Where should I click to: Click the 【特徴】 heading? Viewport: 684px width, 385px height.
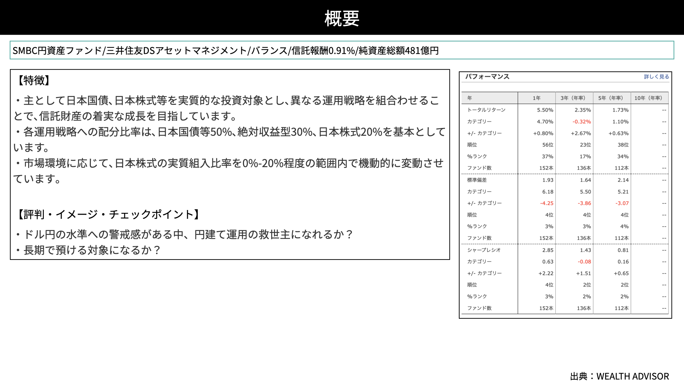34,80
